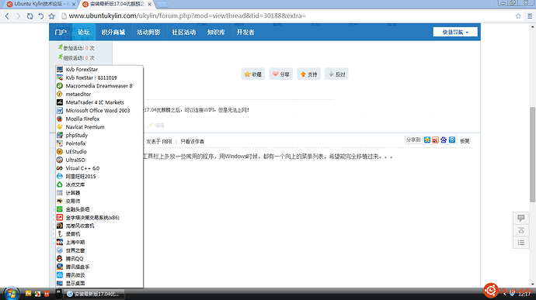Open a new browser tab
The image size is (536, 300).
[162, 4]
